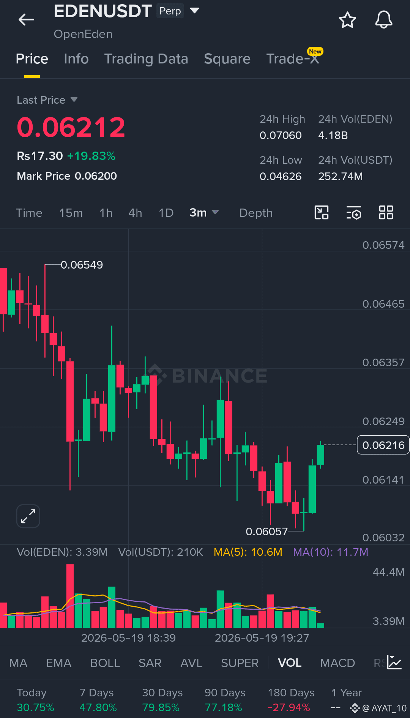Select the 1h interval

coord(106,213)
